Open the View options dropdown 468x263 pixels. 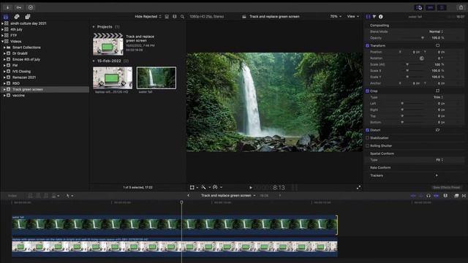352,16
